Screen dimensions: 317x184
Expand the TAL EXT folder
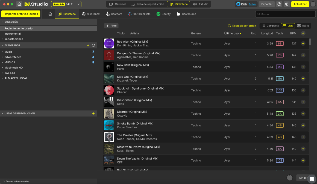pos(2,73)
